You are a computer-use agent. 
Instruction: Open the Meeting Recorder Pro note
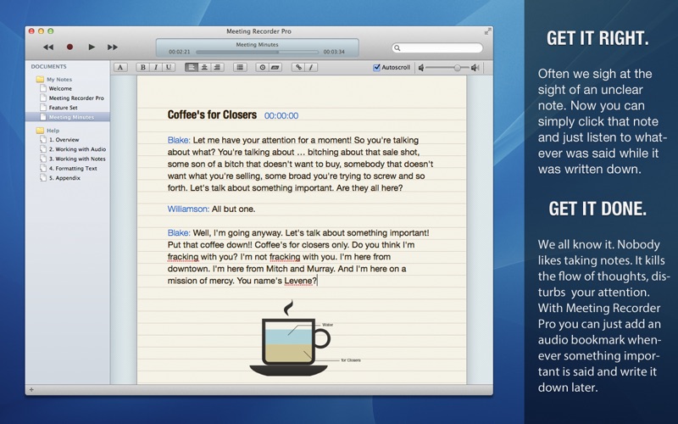click(x=76, y=98)
